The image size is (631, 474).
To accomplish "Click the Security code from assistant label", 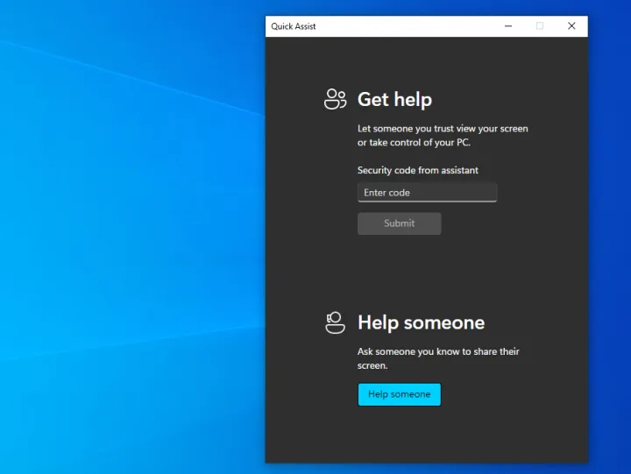I will [418, 170].
